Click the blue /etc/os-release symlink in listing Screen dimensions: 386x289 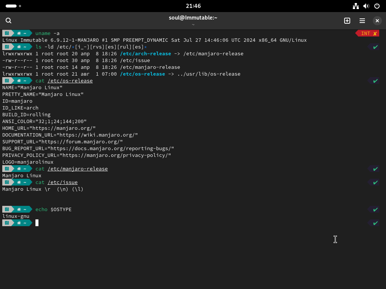[x=142, y=74]
